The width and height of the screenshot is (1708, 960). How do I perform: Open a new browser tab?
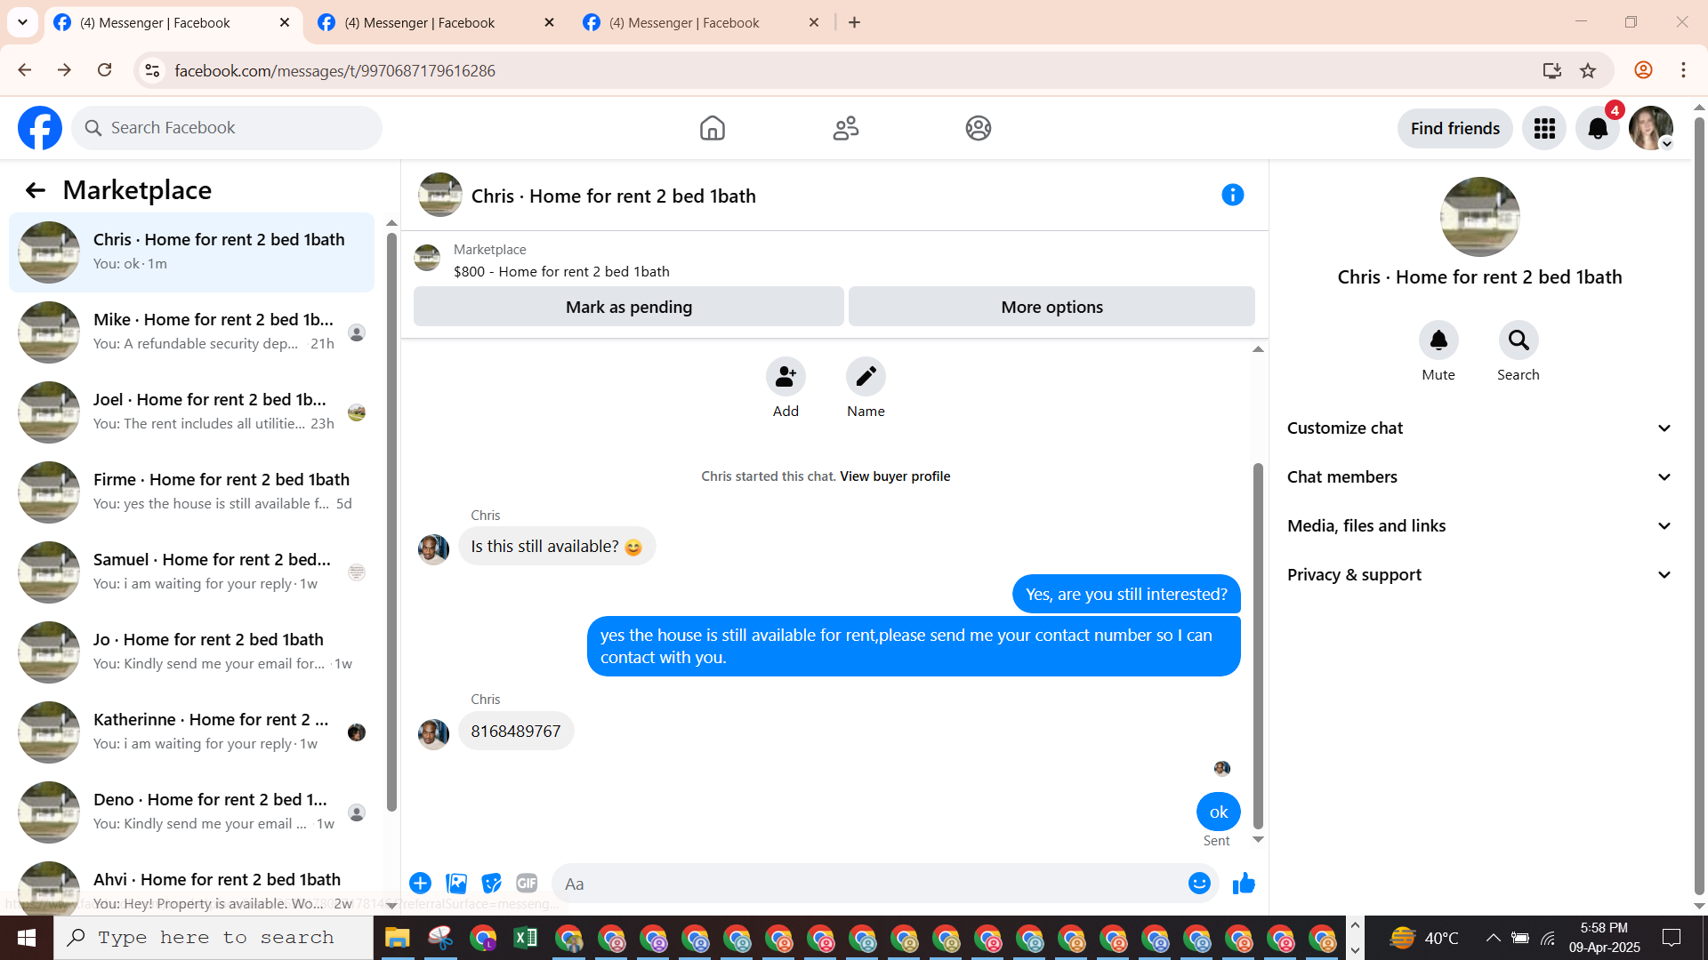(855, 22)
